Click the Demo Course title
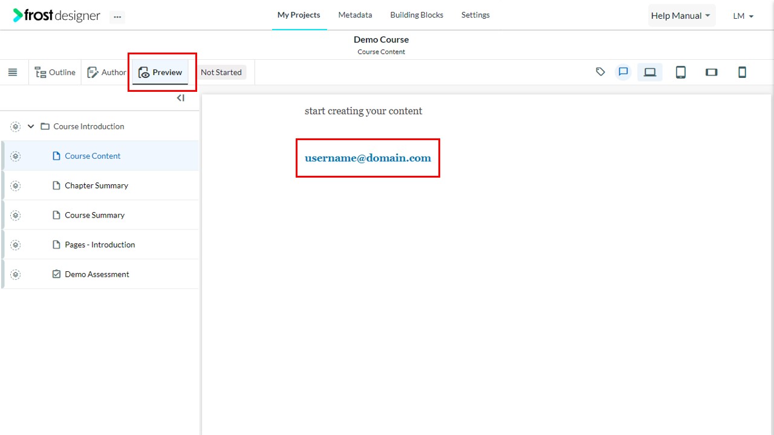This screenshot has width=774, height=435. click(x=381, y=40)
